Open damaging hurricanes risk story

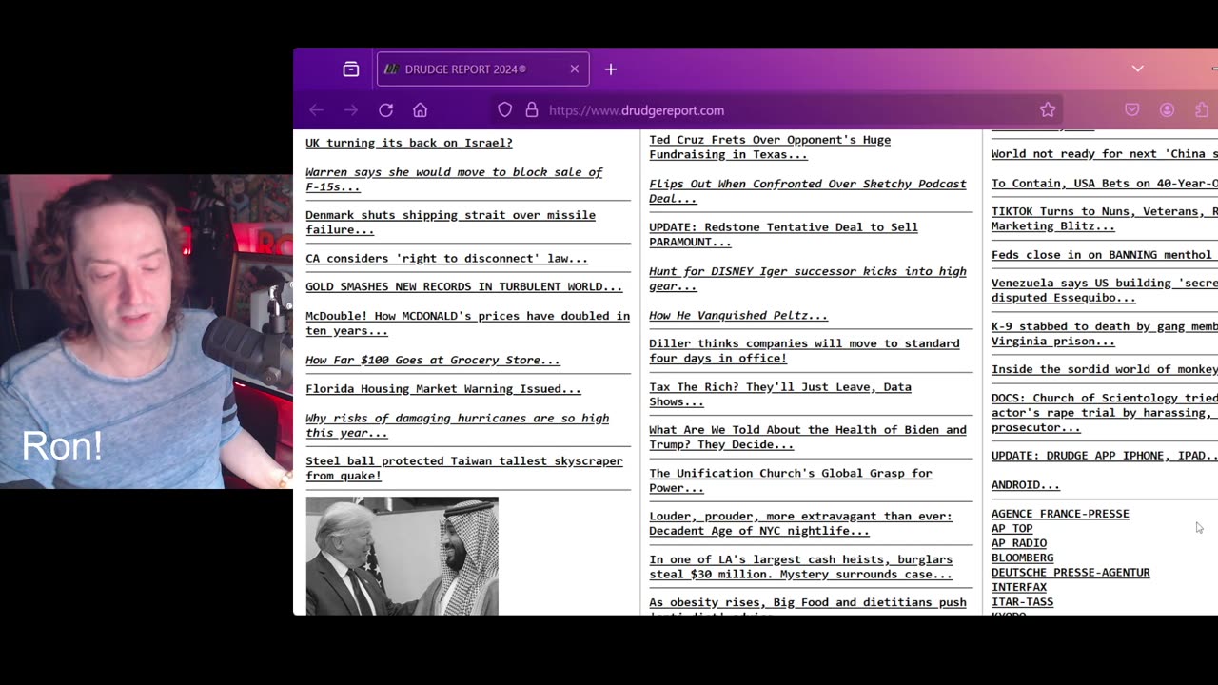pos(457,425)
